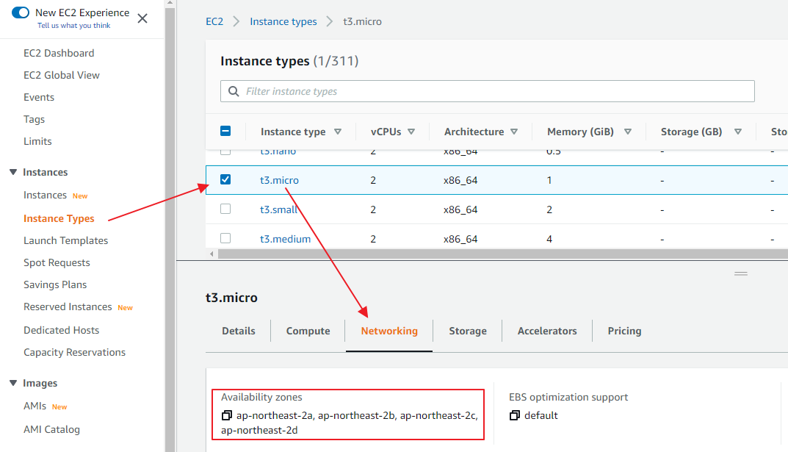
Task: Sort by vCPUs column arrow
Action: (411, 132)
